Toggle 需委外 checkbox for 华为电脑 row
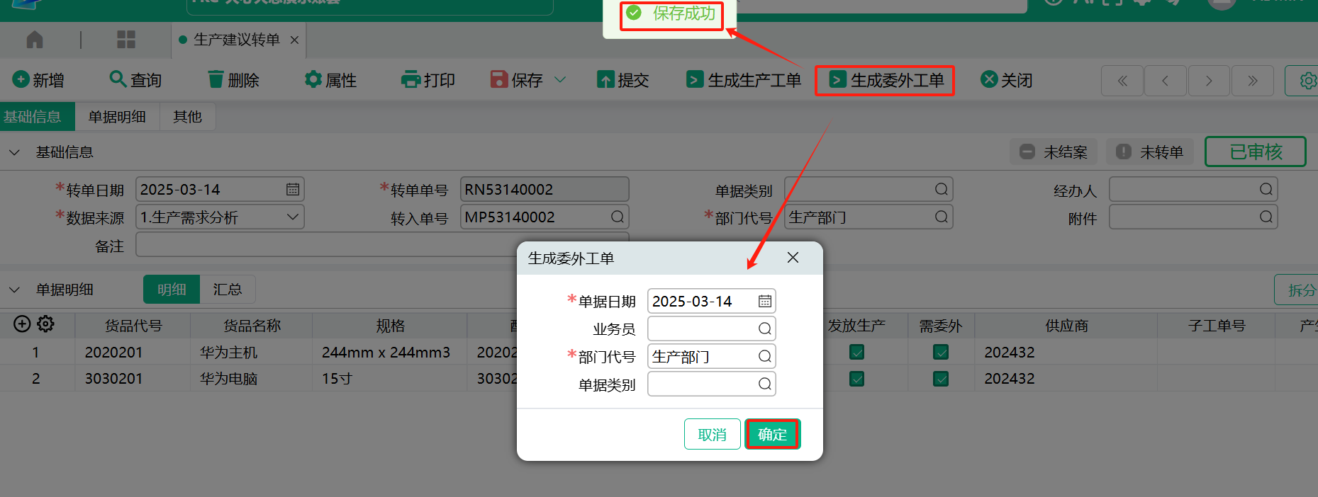This screenshot has width=1318, height=497. [x=941, y=379]
